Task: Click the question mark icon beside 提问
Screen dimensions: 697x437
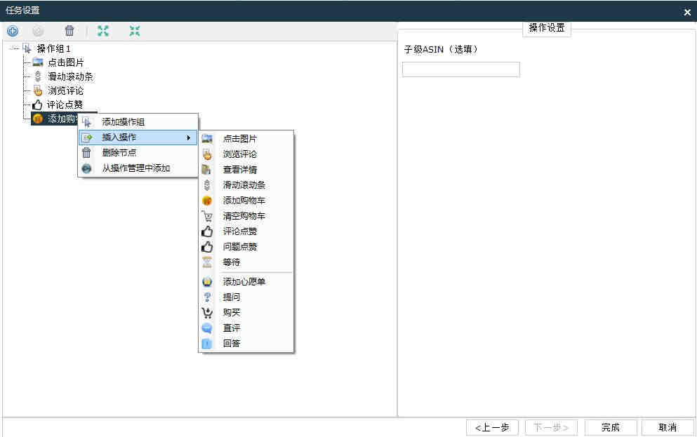Action: [207, 297]
